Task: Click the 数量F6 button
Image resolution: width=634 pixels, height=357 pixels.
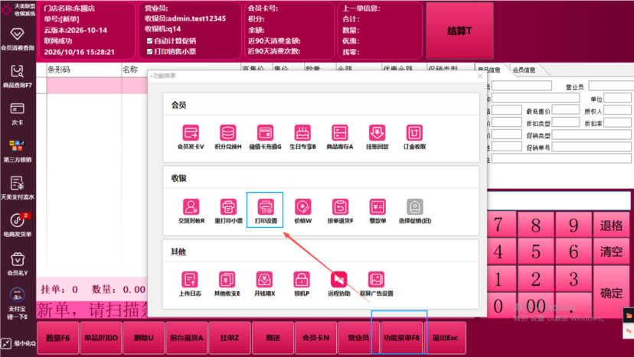Action: click(x=58, y=338)
